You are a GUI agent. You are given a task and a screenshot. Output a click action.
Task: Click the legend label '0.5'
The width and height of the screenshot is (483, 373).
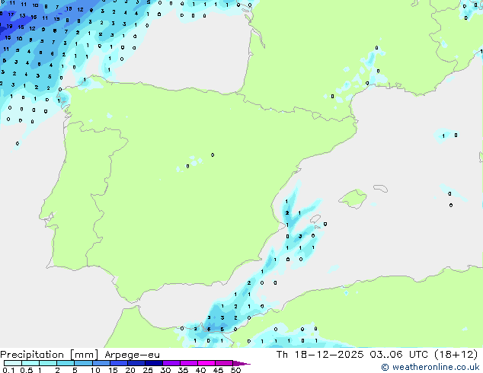click(x=27, y=370)
